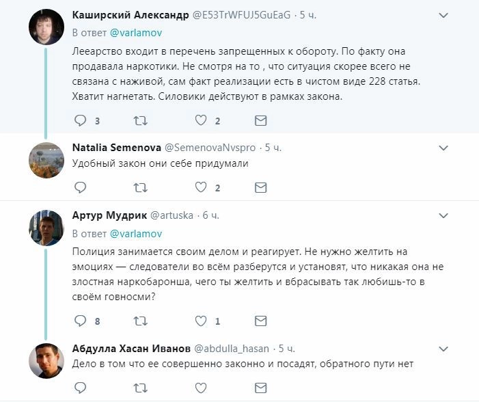Image resolution: width=479 pixels, height=402 pixels.
Task: Share Natalia Semenova's tweet by message
Action: coord(260,187)
